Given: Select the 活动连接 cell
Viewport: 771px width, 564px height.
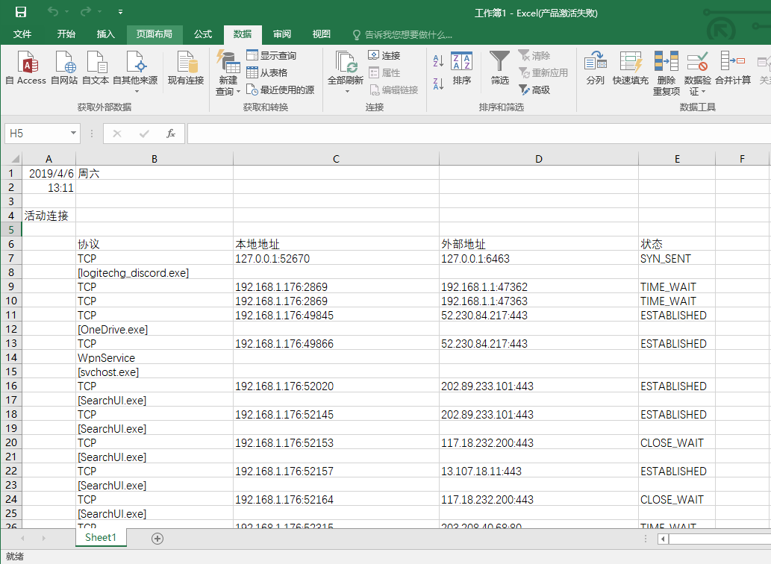Looking at the screenshot, I should click(49, 216).
